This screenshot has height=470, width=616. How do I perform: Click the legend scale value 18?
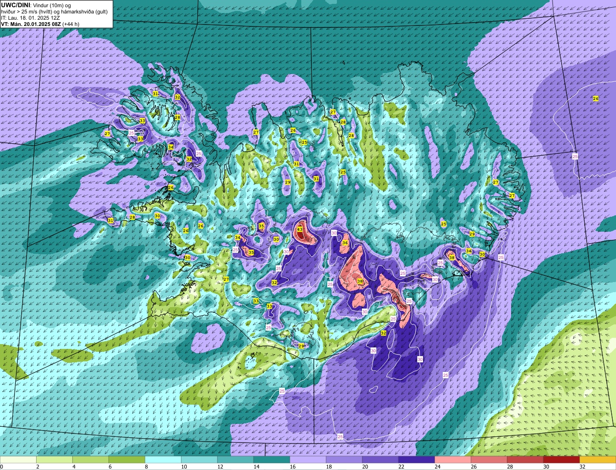coord(328,467)
